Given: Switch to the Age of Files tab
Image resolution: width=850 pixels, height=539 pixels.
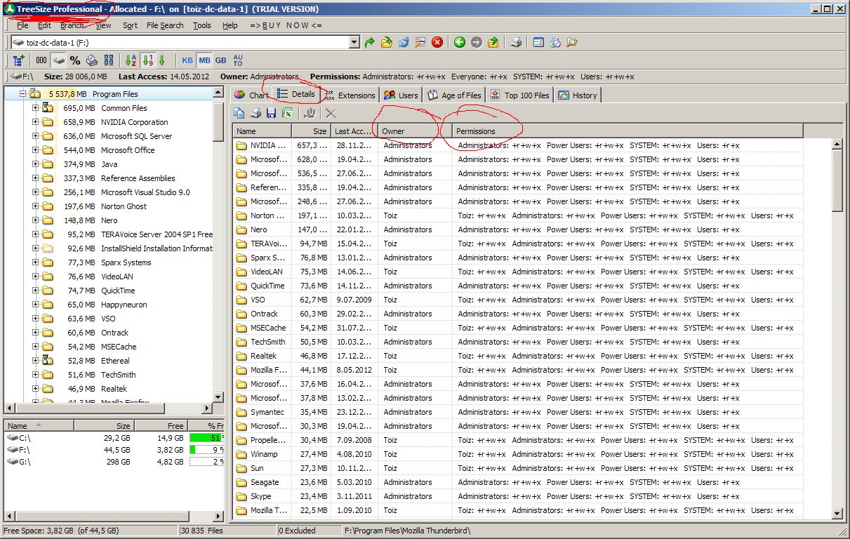Looking at the screenshot, I should tap(455, 95).
